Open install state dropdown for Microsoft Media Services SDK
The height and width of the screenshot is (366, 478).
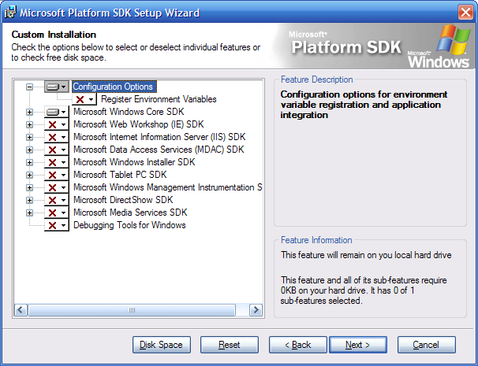(63, 213)
